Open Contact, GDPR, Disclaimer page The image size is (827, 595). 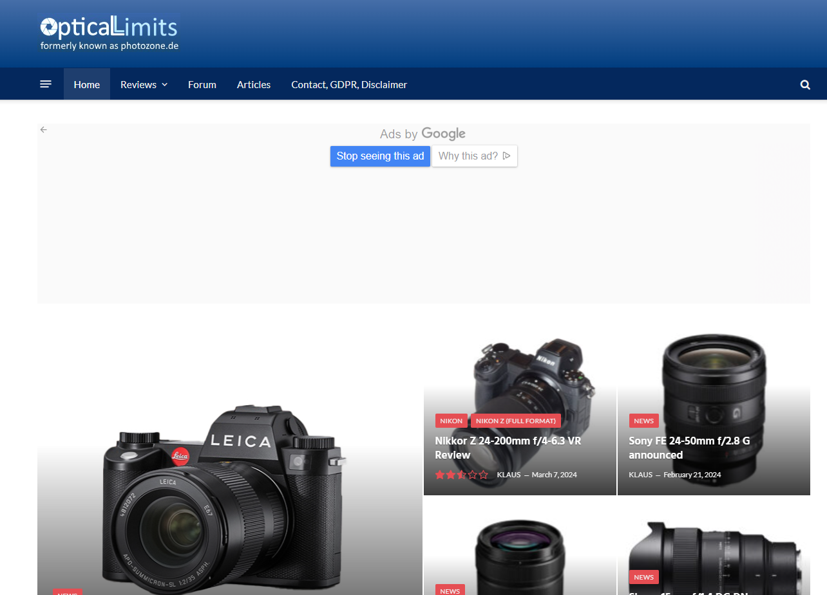(349, 84)
